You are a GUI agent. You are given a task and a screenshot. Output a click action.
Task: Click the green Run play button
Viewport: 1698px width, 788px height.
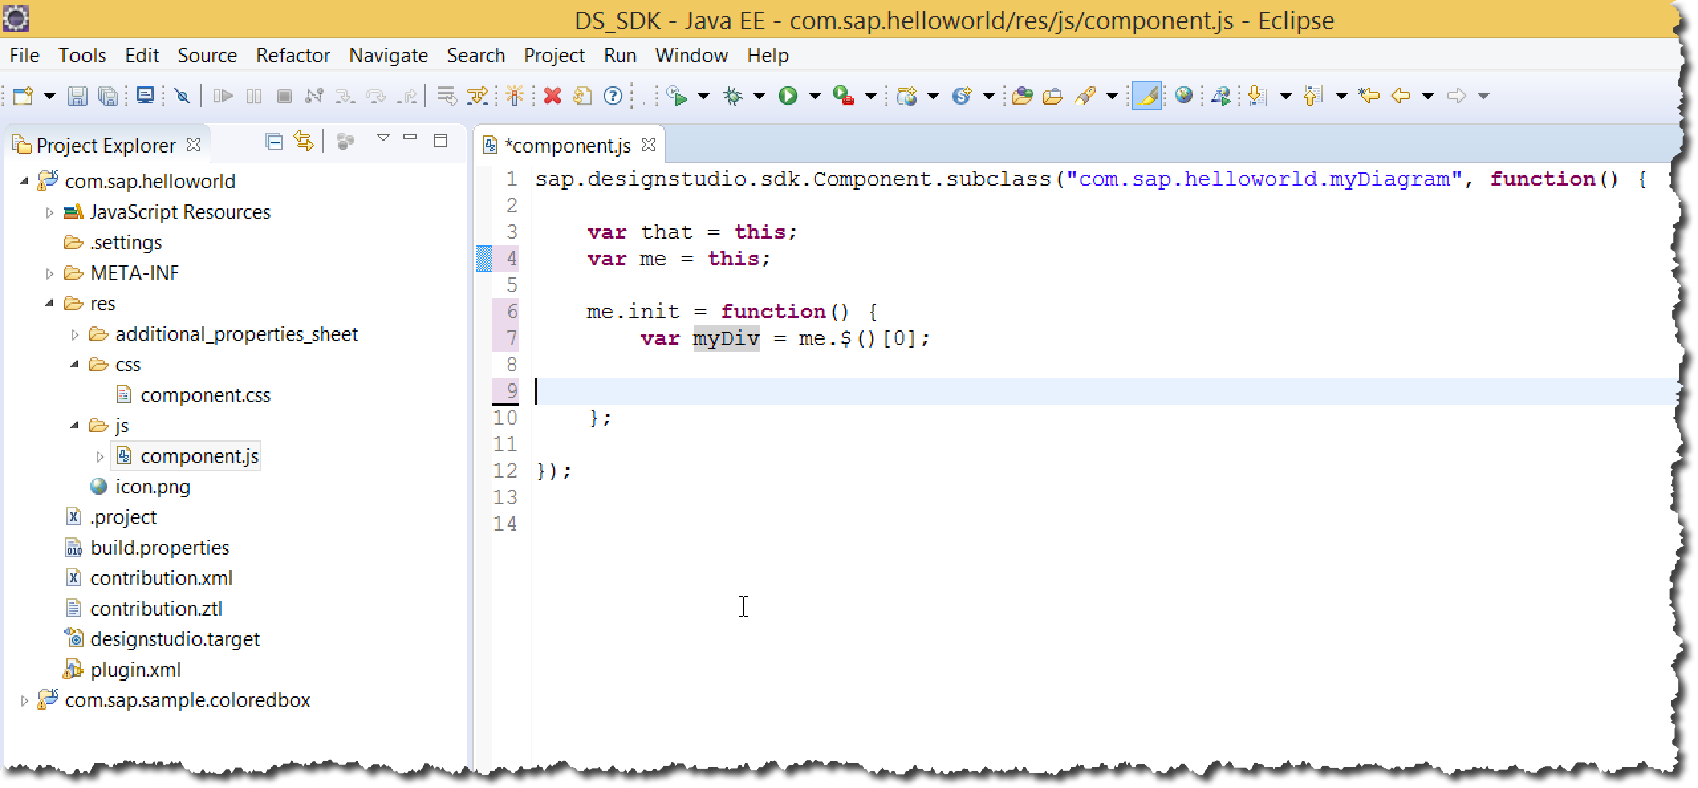tap(788, 96)
